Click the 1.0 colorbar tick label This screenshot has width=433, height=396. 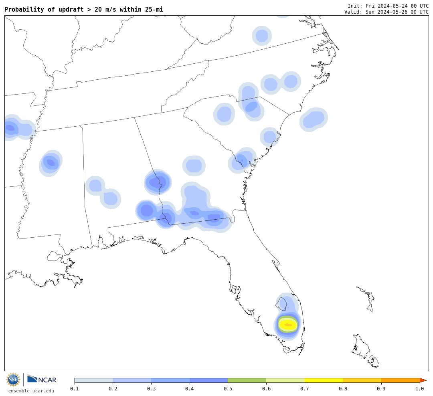coord(420,389)
